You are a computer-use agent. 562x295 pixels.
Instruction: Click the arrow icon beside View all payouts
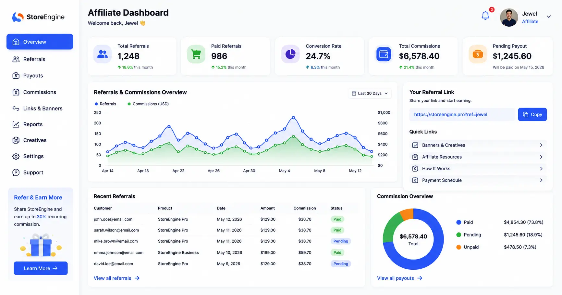tap(420, 278)
